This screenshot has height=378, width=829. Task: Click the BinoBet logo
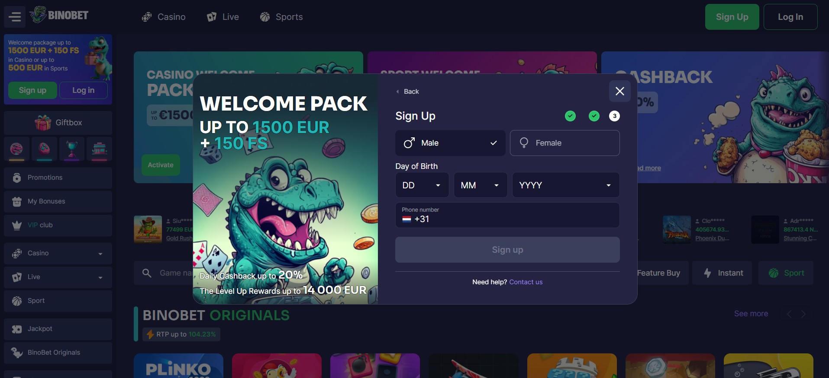click(59, 15)
